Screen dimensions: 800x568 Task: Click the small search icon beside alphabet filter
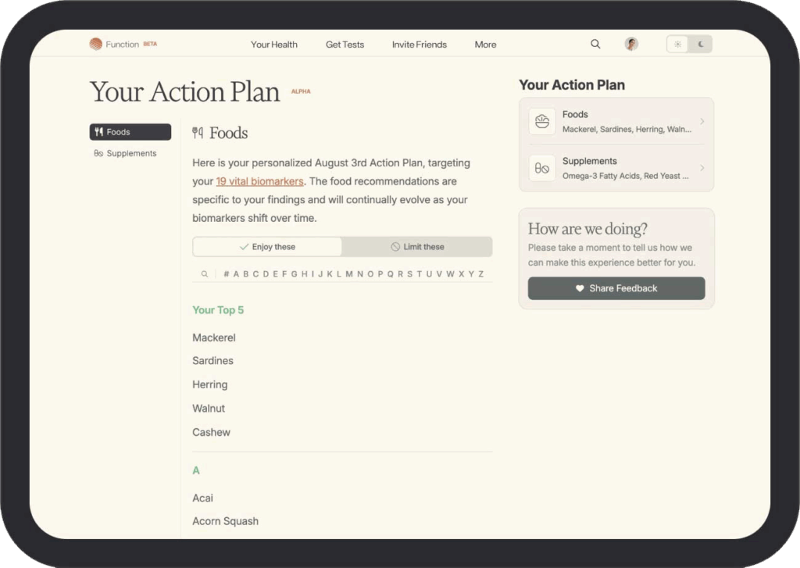[205, 274]
